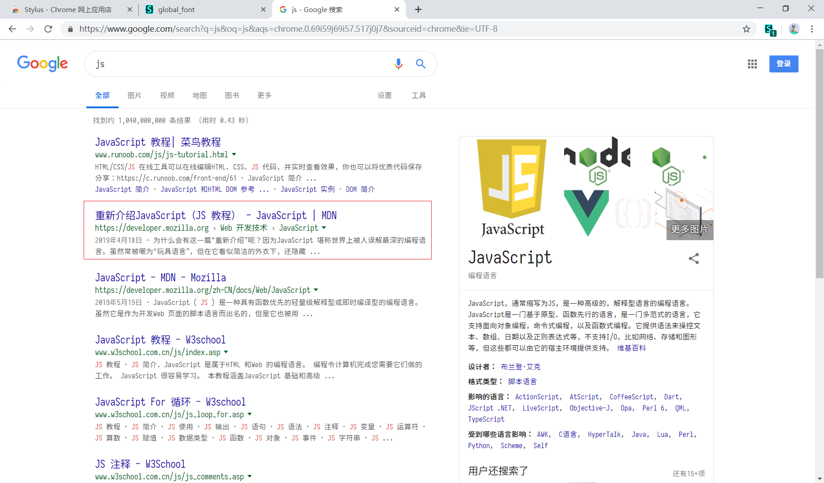This screenshot has width=824, height=483.
Task: Click the browser back arrow
Action: pos(12,29)
